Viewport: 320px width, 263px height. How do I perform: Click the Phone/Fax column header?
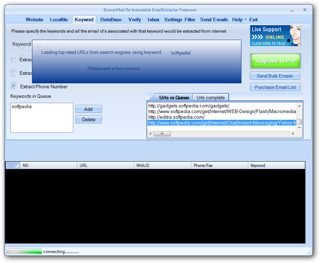click(219, 166)
